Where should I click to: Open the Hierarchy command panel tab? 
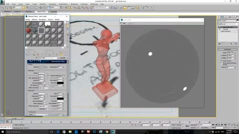coord(226,17)
